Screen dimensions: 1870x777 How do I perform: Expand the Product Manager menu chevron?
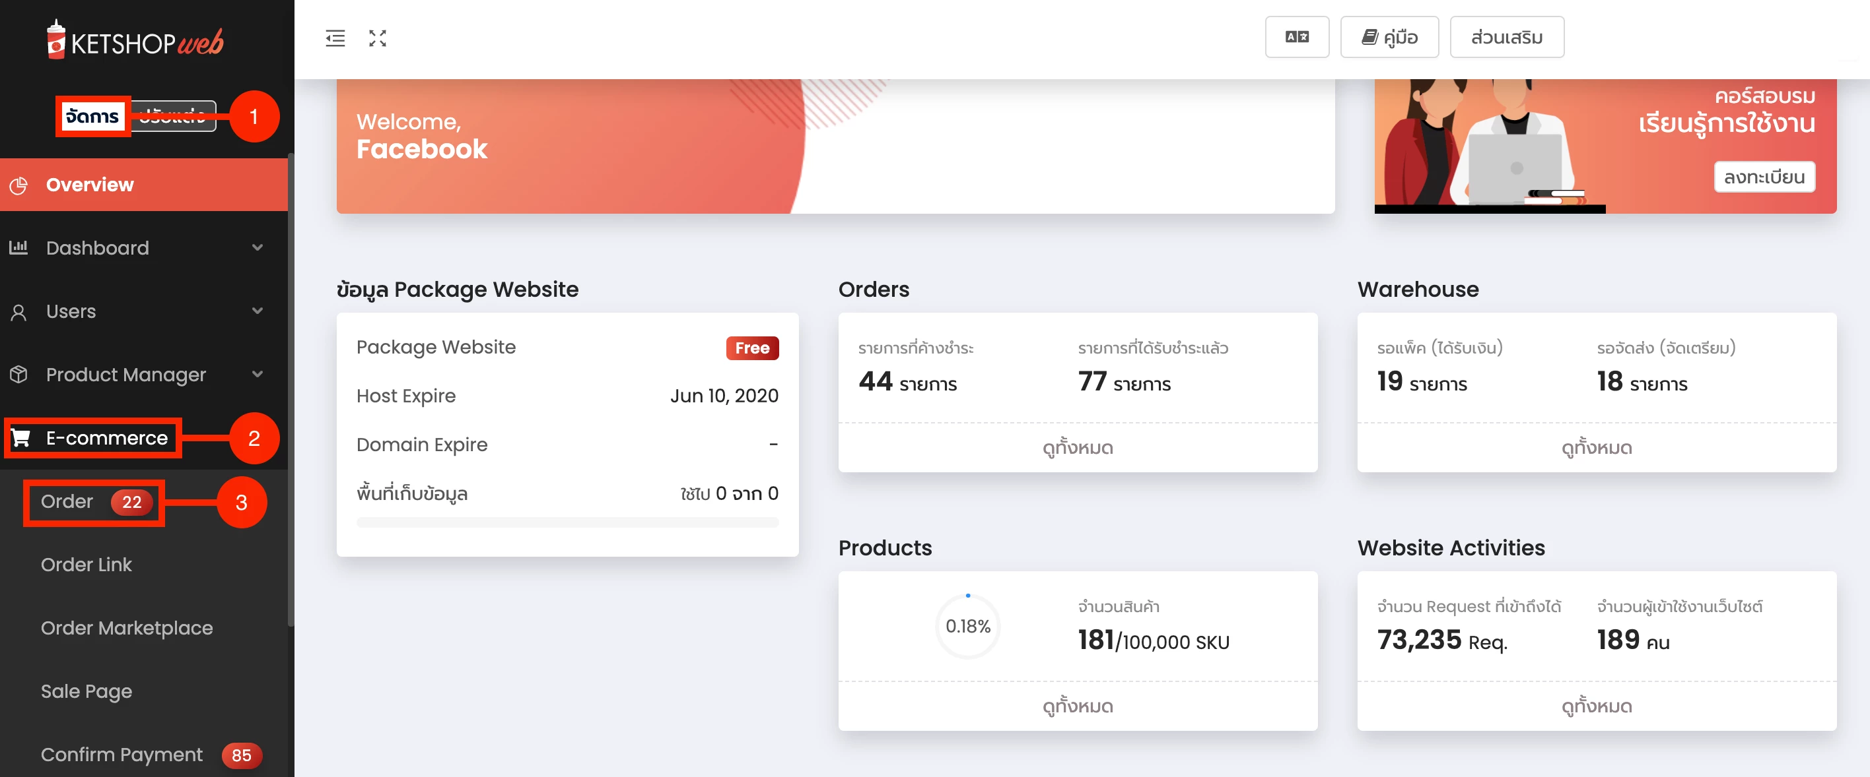point(257,374)
